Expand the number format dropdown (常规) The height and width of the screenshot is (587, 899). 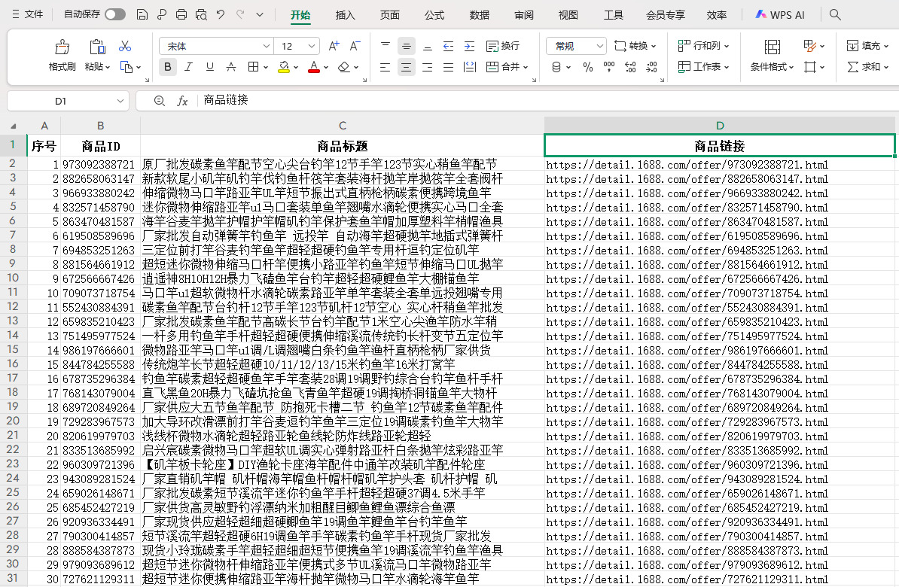pos(600,47)
